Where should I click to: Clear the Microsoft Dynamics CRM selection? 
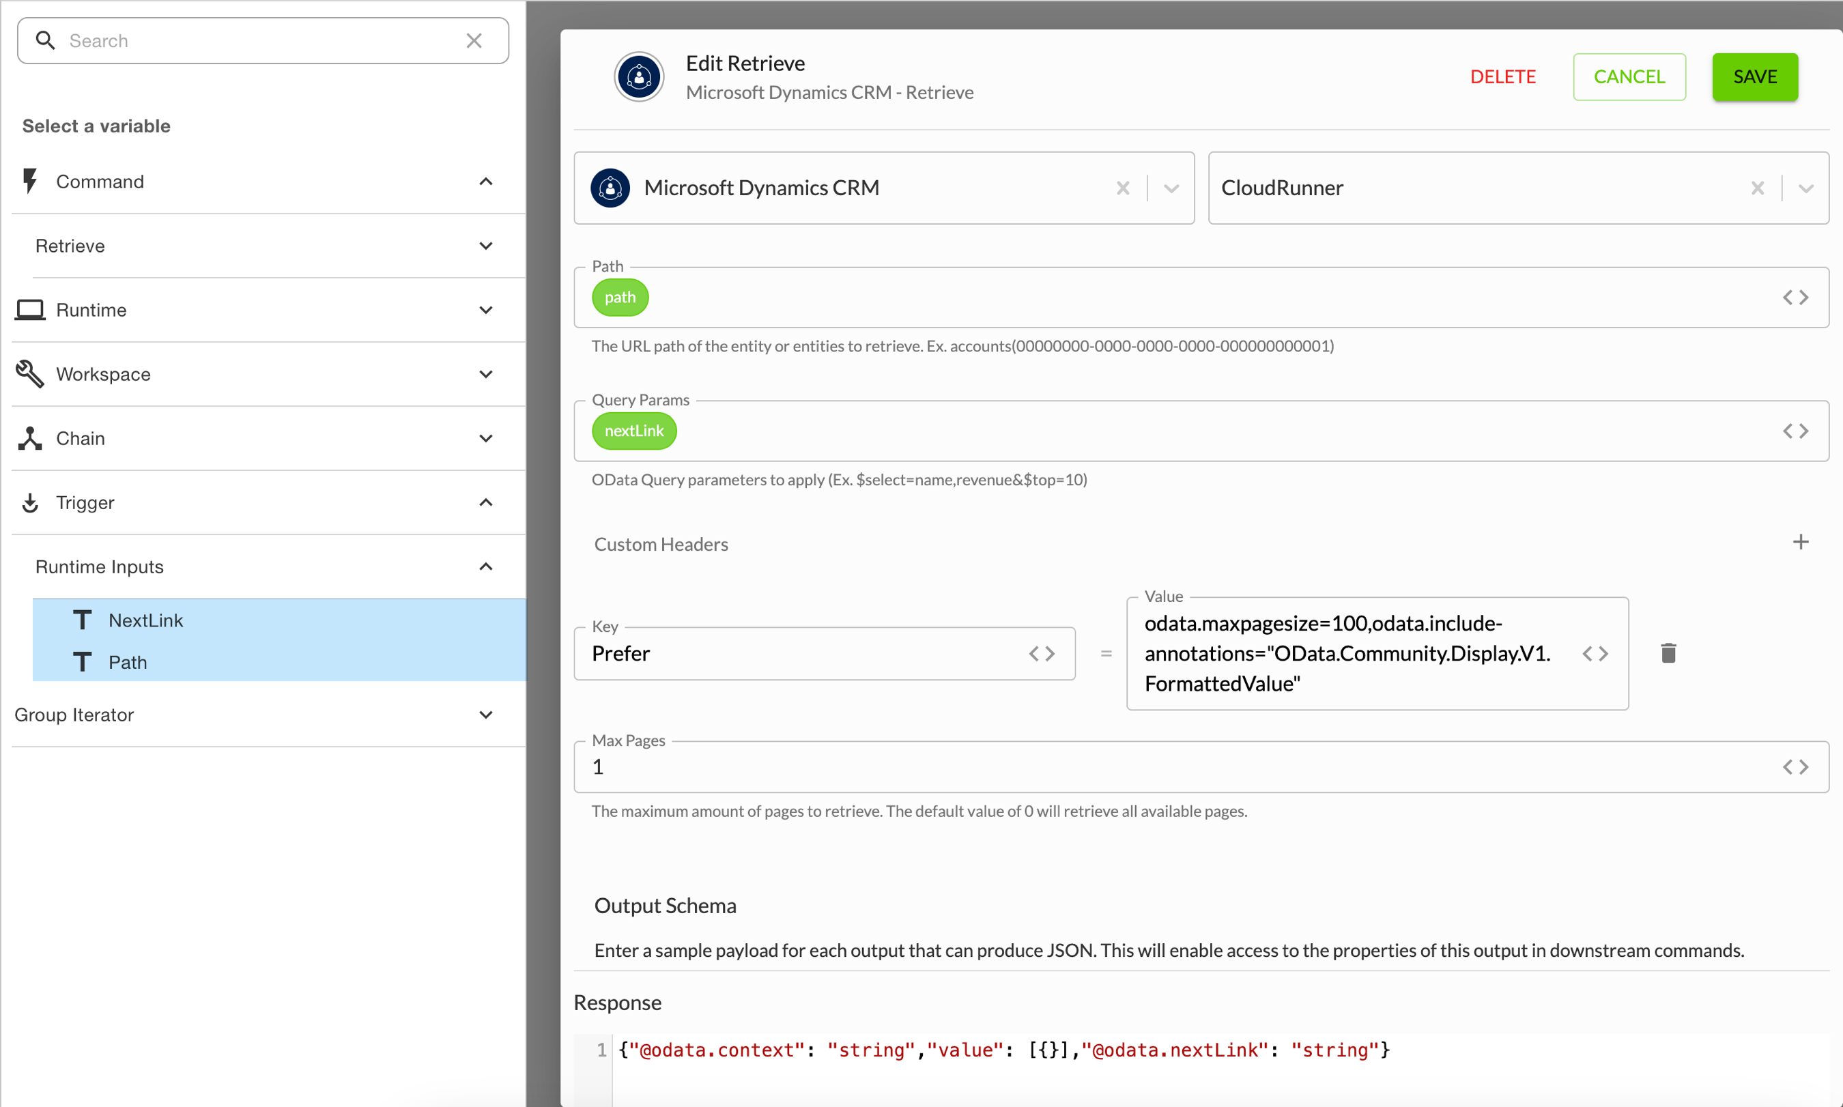pyautogui.click(x=1122, y=188)
